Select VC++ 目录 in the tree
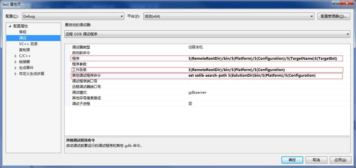Image resolution: width=356 pixels, height=168 pixels. click(x=28, y=44)
